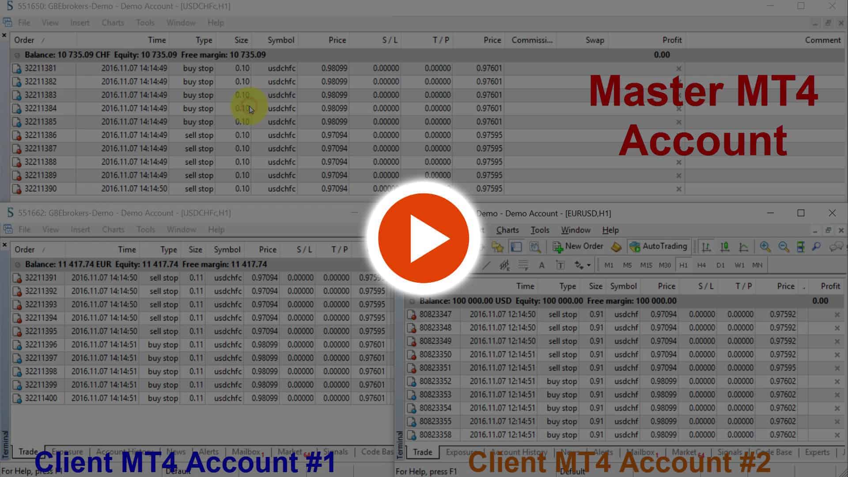Click the 551650 window title app icon

[9, 6]
